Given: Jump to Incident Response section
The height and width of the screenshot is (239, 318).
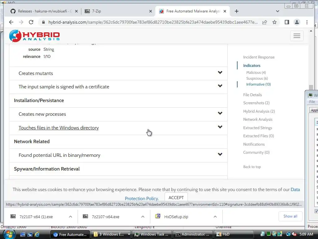Looking at the screenshot, I should (x=259, y=57).
